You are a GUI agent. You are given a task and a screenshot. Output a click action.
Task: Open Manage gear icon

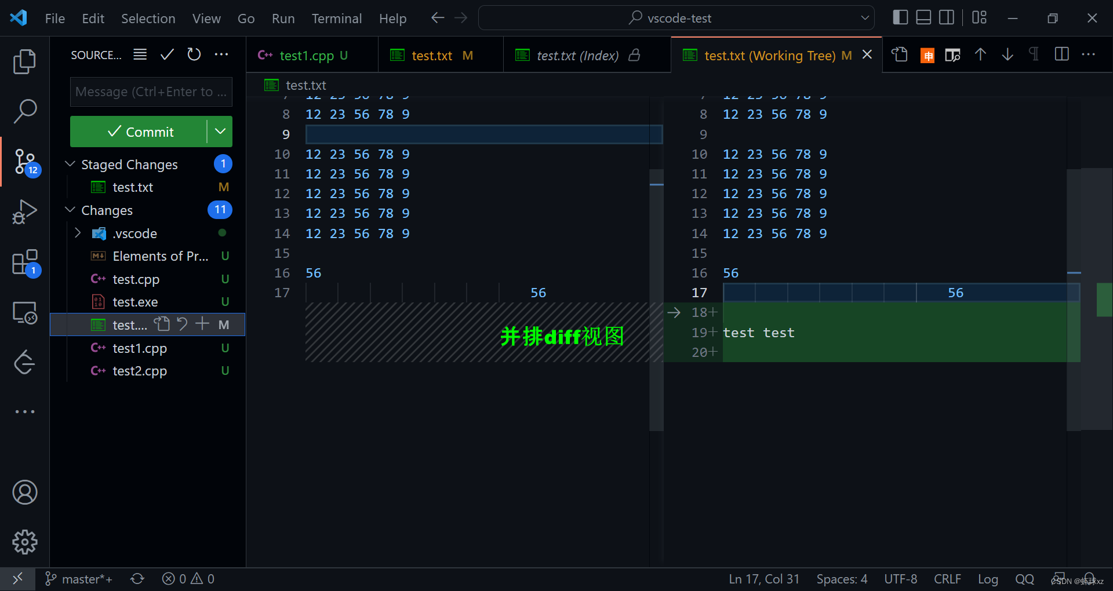[x=24, y=542]
